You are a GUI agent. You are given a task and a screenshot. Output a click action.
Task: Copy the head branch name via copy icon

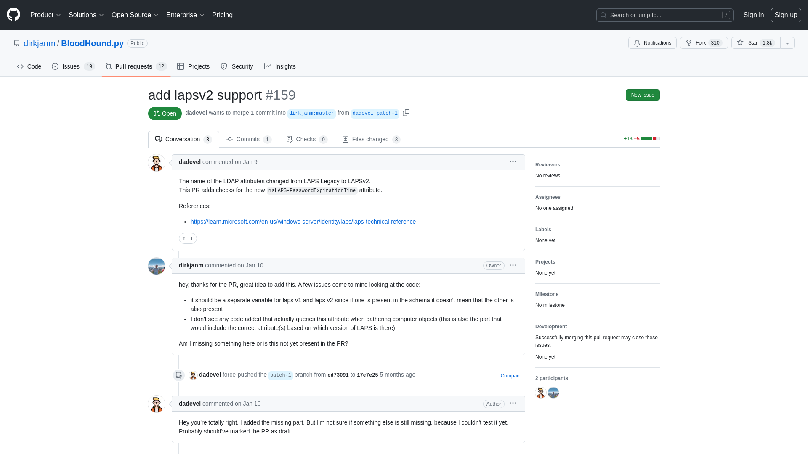click(x=406, y=113)
